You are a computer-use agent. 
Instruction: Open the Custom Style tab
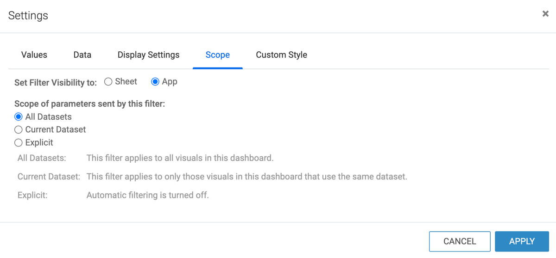(x=281, y=55)
